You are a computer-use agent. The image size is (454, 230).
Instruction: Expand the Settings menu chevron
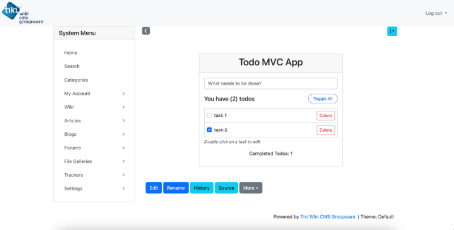point(124,189)
